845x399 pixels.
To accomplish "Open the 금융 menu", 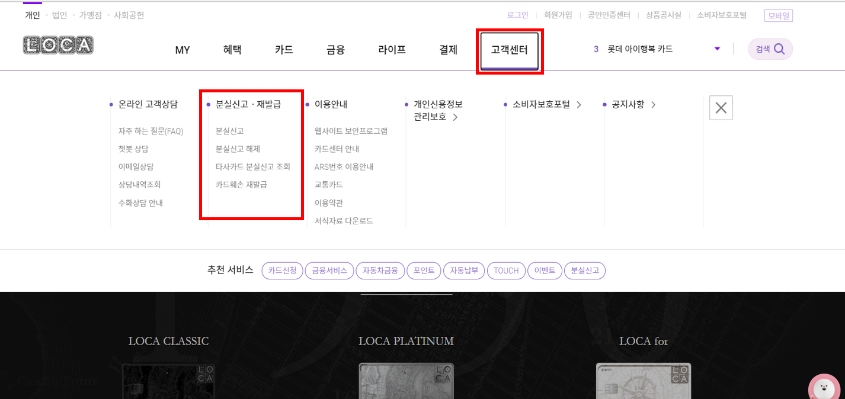I will tap(335, 50).
